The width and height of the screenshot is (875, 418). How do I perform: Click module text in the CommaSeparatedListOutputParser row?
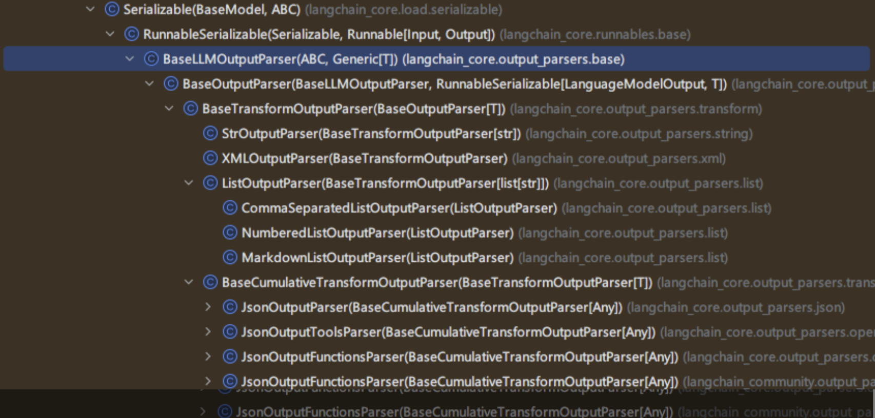point(667,208)
